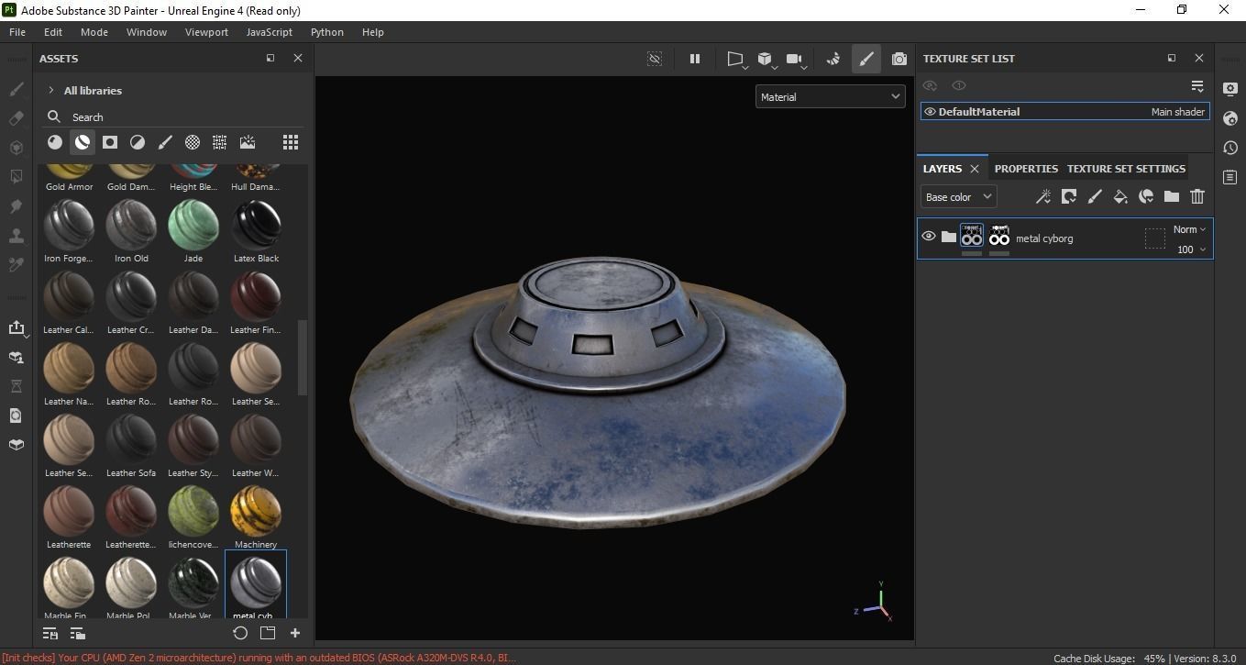Click the bake mesh maps icon in left toolbar
Screen dimensions: 1246x665
(x=16, y=358)
